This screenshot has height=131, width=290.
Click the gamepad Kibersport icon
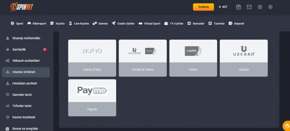[29, 23]
